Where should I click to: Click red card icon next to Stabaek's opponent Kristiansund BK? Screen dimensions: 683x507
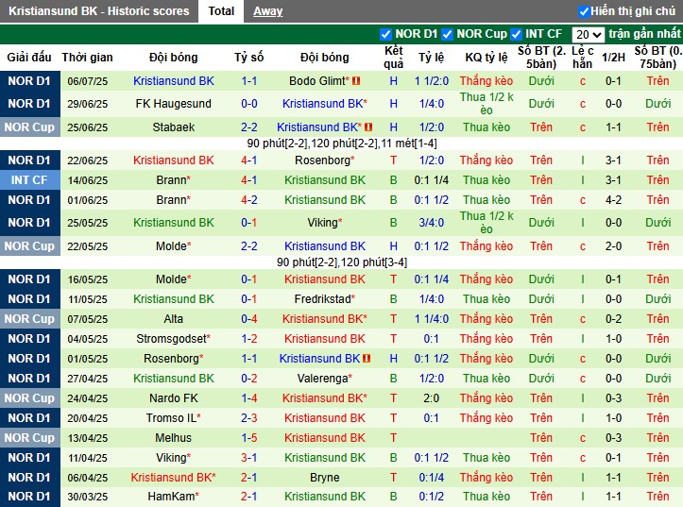(x=368, y=127)
